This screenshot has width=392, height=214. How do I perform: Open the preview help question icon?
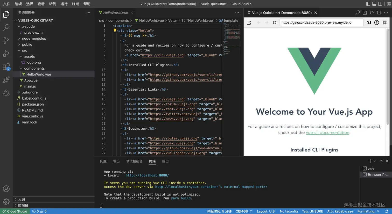click(x=377, y=23)
